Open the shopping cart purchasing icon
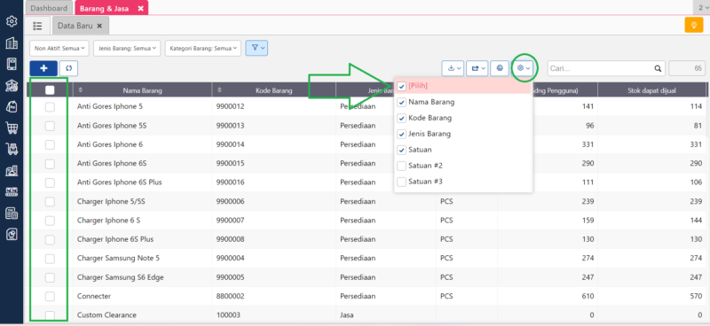Screen dimensions: 710x326 [12, 128]
